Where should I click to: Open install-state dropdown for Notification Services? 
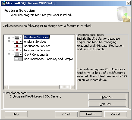pos(18,46)
